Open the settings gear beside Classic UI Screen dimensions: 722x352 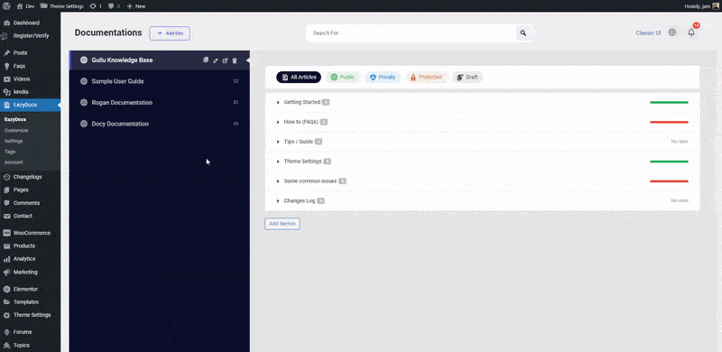point(672,32)
